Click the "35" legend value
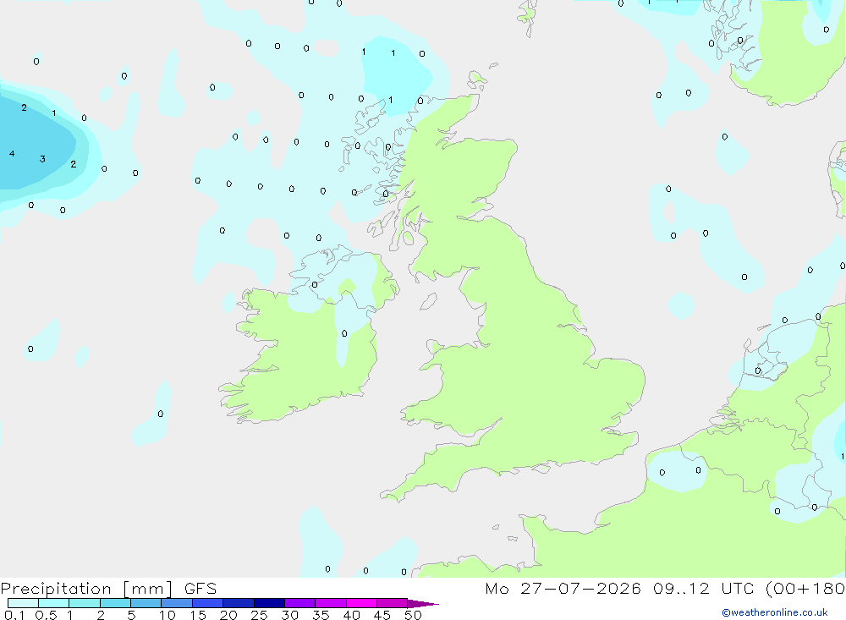 (x=321, y=615)
